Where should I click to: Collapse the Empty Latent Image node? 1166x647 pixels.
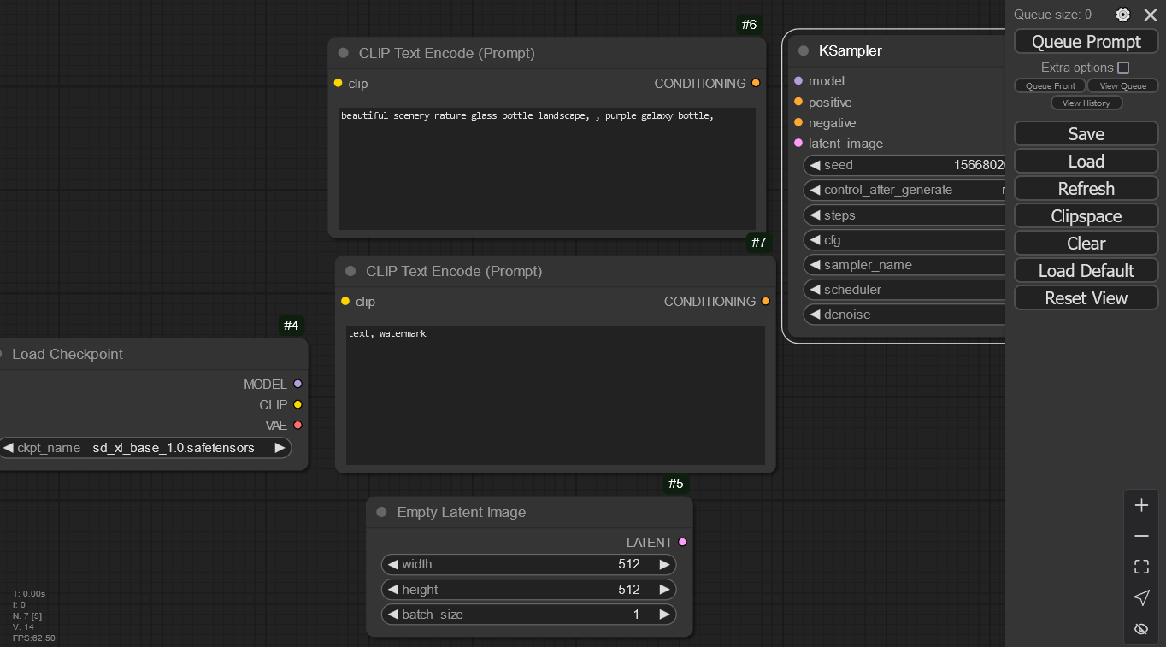[381, 512]
